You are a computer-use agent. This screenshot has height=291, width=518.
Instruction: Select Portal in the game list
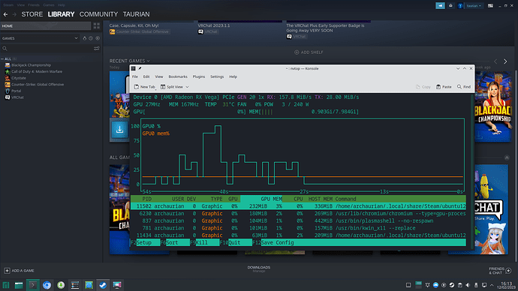pyautogui.click(x=16, y=91)
